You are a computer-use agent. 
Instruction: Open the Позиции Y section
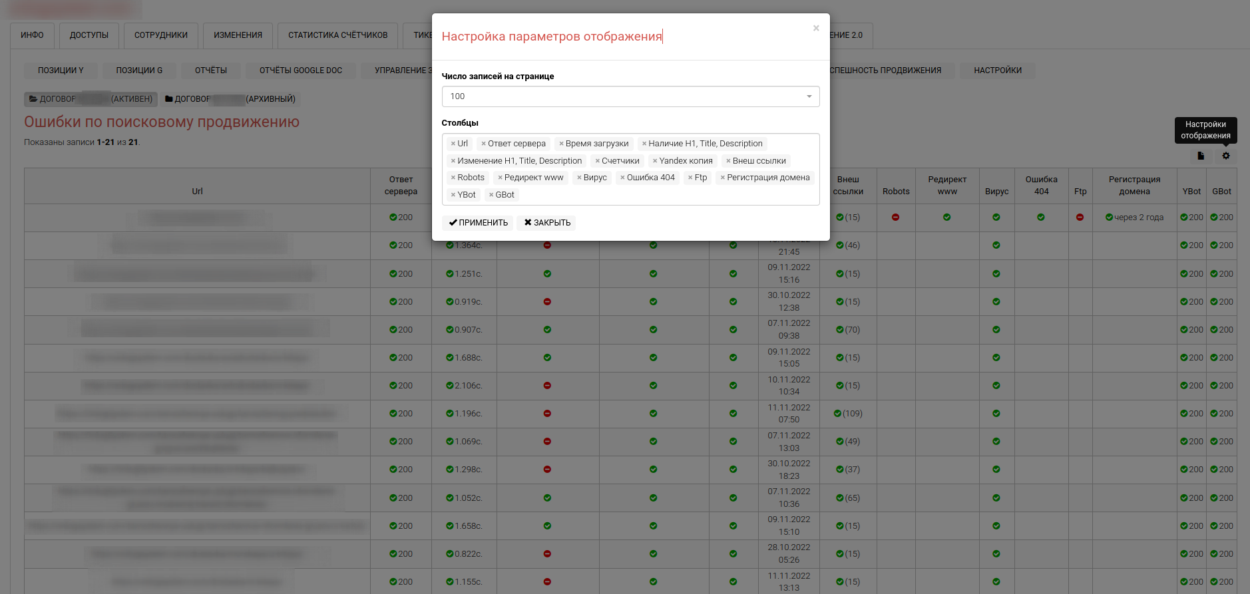pyautogui.click(x=61, y=71)
